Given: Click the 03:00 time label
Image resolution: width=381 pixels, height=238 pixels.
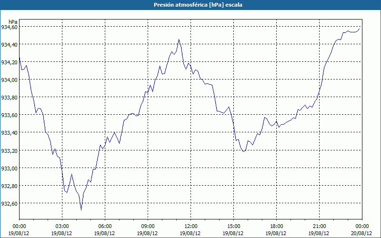Looking at the screenshot, I should pos(62,227).
